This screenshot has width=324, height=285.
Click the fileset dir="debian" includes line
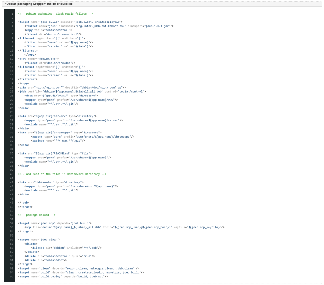(66, 248)
